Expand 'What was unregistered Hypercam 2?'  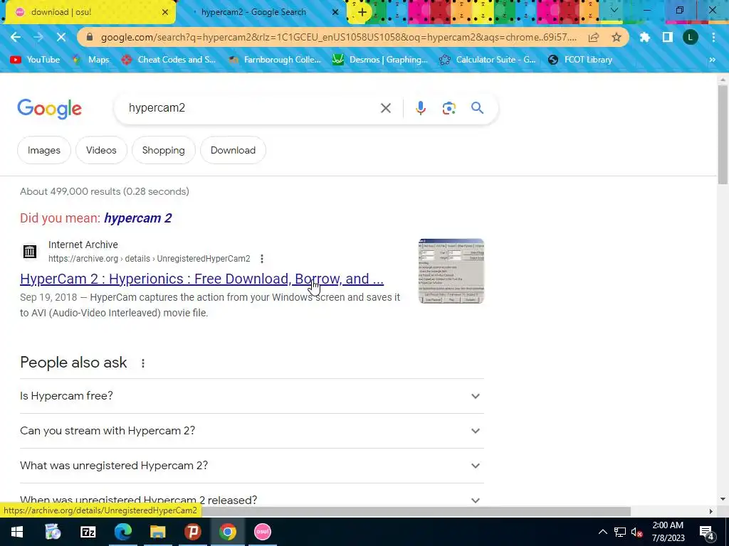pyautogui.click(x=252, y=466)
